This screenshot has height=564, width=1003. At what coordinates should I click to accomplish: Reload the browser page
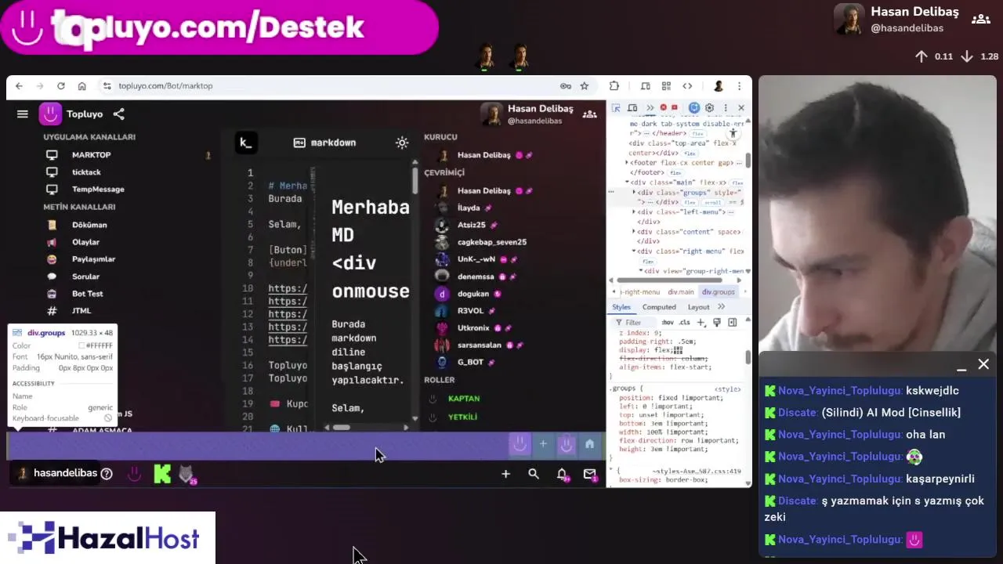pos(60,86)
